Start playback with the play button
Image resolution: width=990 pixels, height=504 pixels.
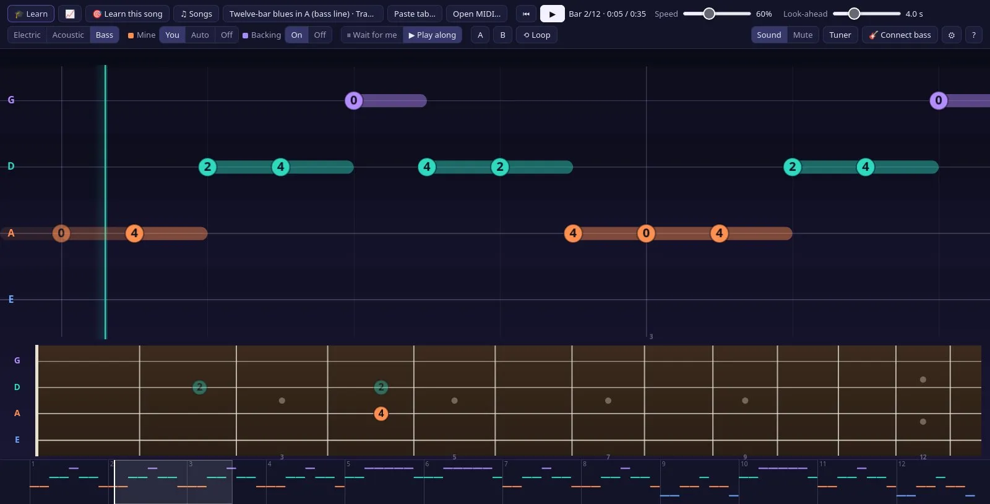click(552, 14)
